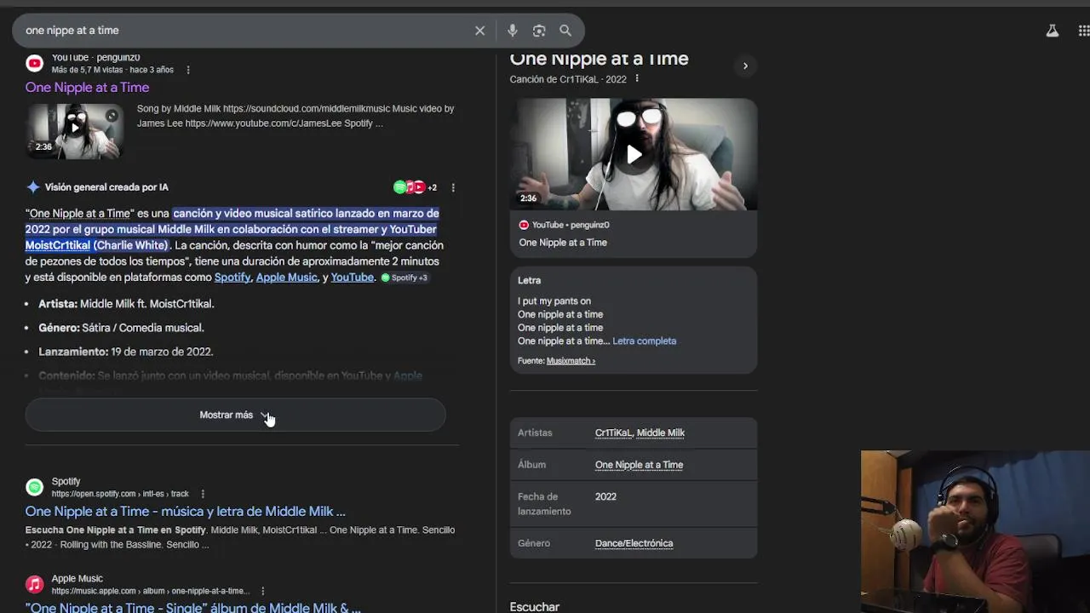Click the Spotify favicon in search results
The height and width of the screenshot is (613, 1090).
tap(34, 487)
